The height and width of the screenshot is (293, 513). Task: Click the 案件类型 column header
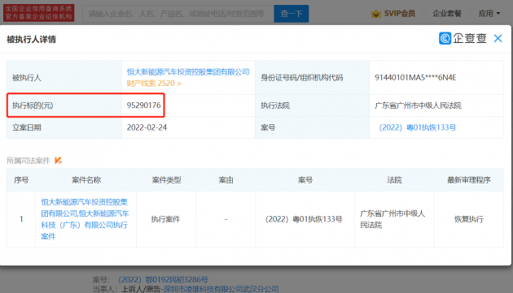[166, 180]
